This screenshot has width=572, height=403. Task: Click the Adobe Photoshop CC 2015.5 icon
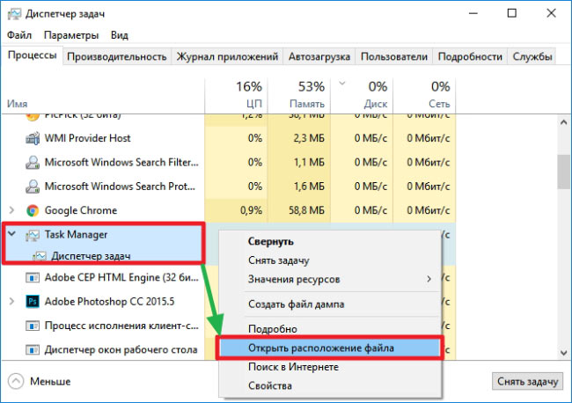(32, 302)
